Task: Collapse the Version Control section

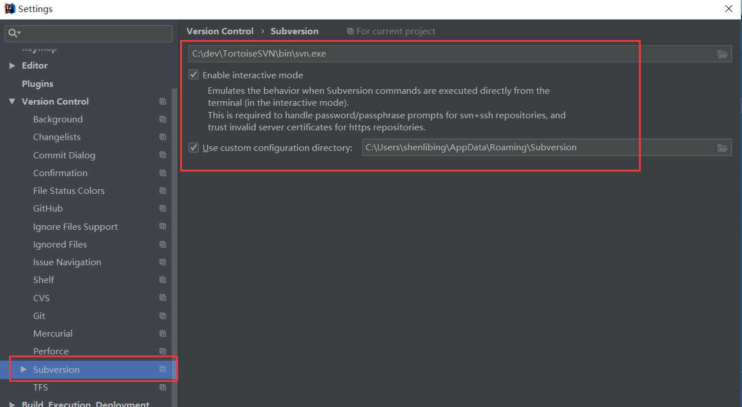Action: point(12,101)
